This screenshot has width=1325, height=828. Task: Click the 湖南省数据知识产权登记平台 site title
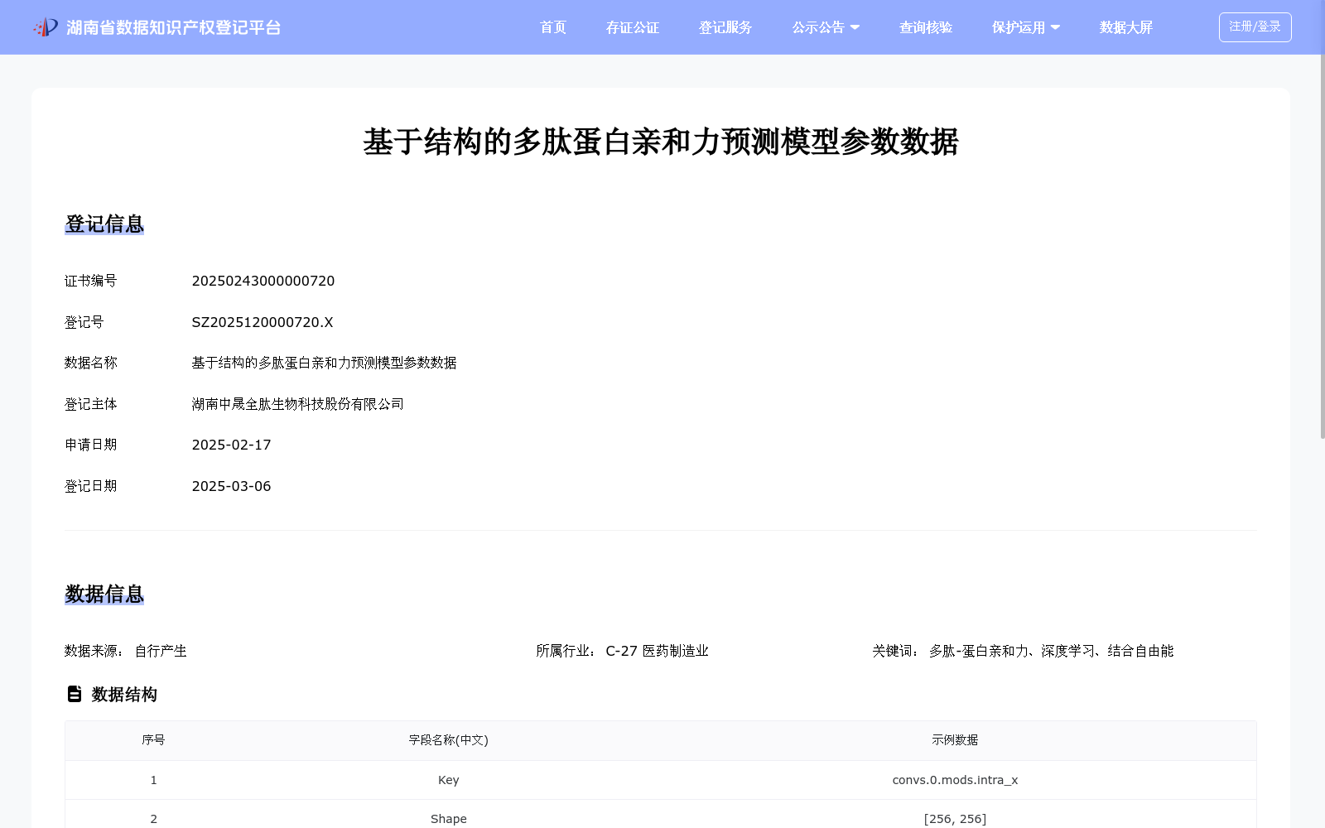[x=174, y=27]
